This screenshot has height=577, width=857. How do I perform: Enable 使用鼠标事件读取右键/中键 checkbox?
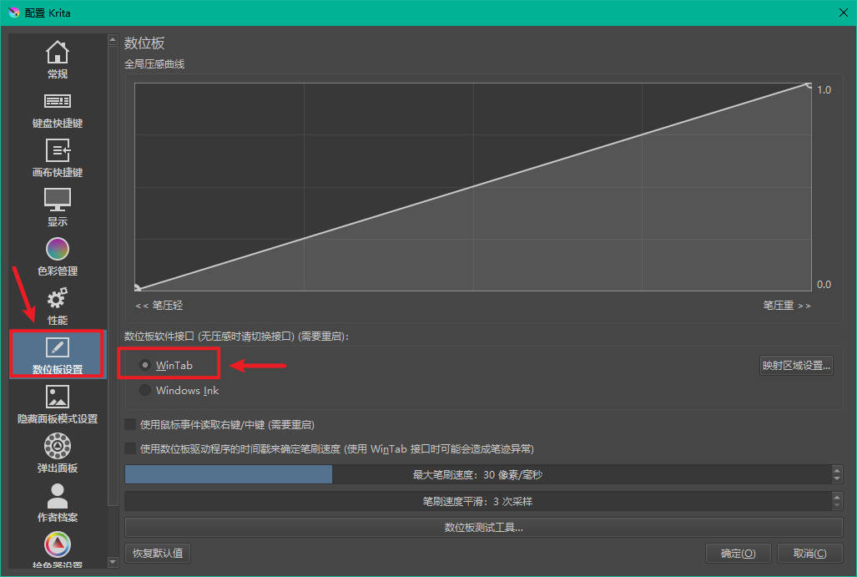pyautogui.click(x=130, y=424)
